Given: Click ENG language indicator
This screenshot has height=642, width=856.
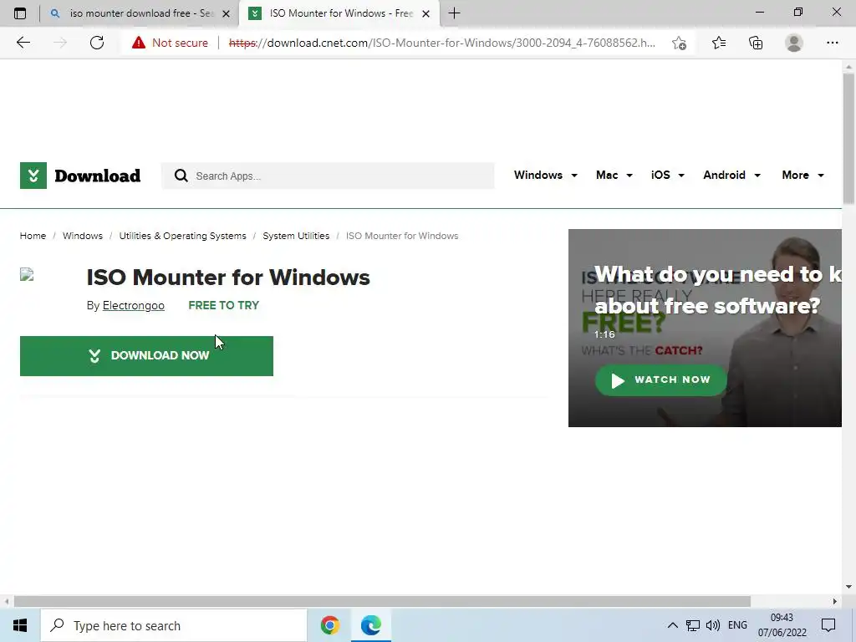Looking at the screenshot, I should [x=737, y=625].
